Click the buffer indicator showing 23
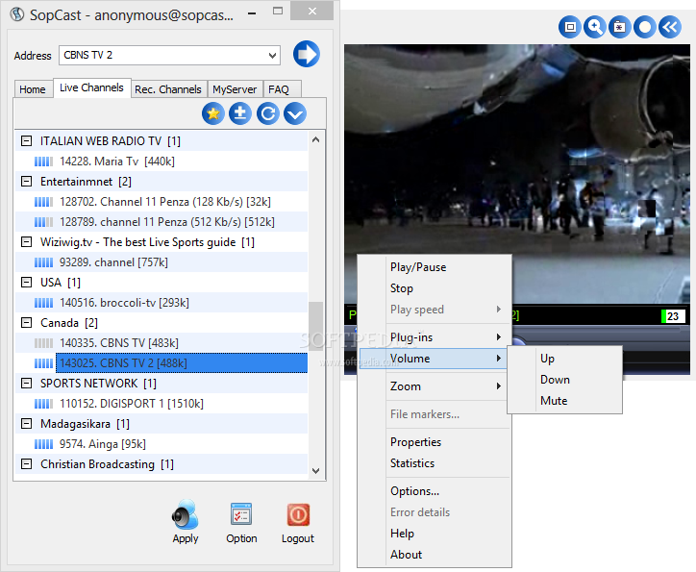This screenshot has height=572, width=696. point(673,316)
